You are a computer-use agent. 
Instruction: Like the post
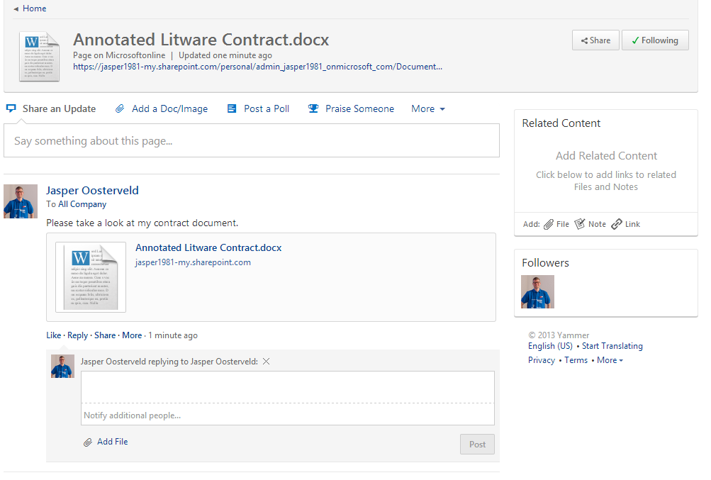point(53,335)
